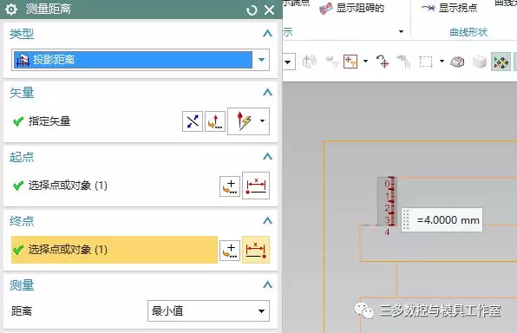The image size is (517, 333).
Task: Select 起点 选择点或对象 row
Action: tap(115, 186)
